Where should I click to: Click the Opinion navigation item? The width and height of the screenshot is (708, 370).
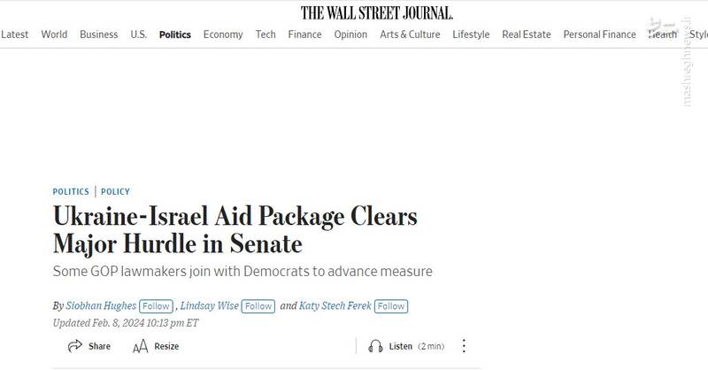[x=350, y=35]
